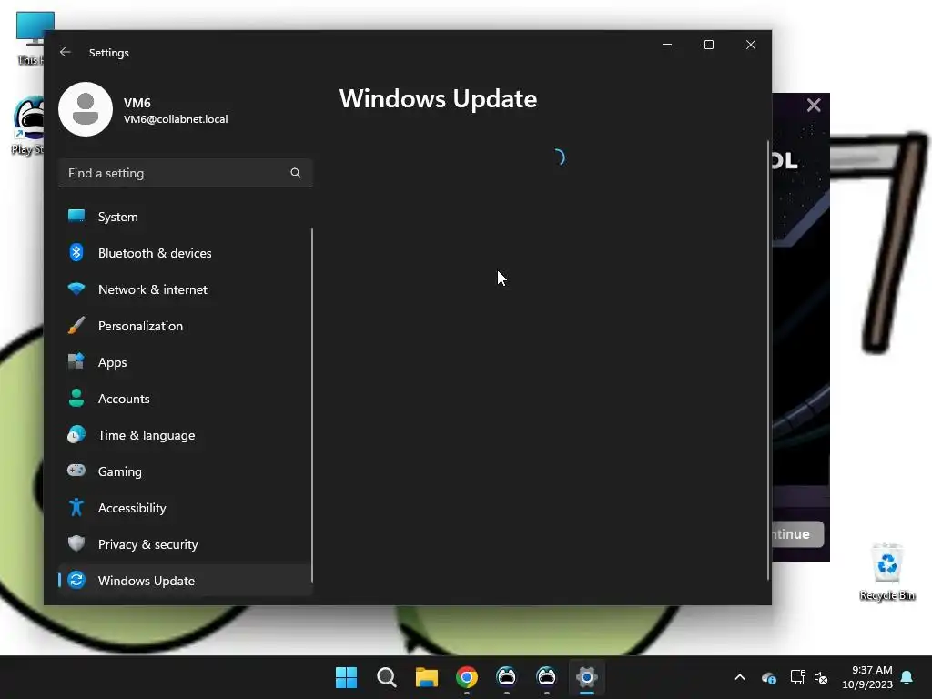Navigate to Accounts settings
Screen dimensions: 932x699
(x=185, y=399)
